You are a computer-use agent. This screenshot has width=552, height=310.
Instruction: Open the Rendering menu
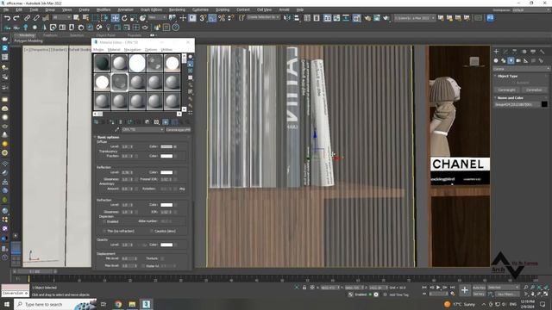point(177,9)
